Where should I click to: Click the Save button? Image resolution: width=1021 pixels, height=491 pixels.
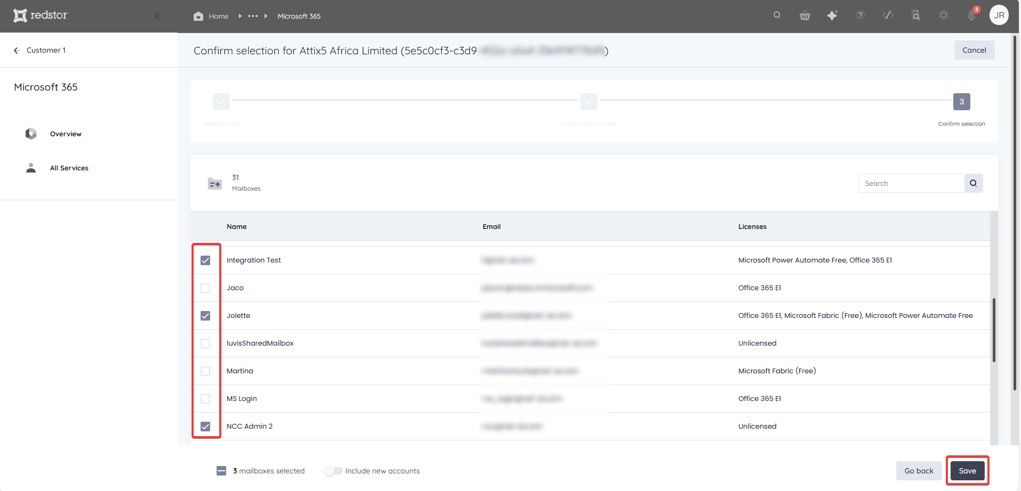pyautogui.click(x=967, y=471)
